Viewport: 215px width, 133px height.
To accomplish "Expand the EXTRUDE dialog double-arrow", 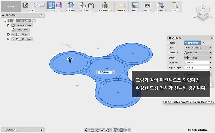I will coord(212,38).
